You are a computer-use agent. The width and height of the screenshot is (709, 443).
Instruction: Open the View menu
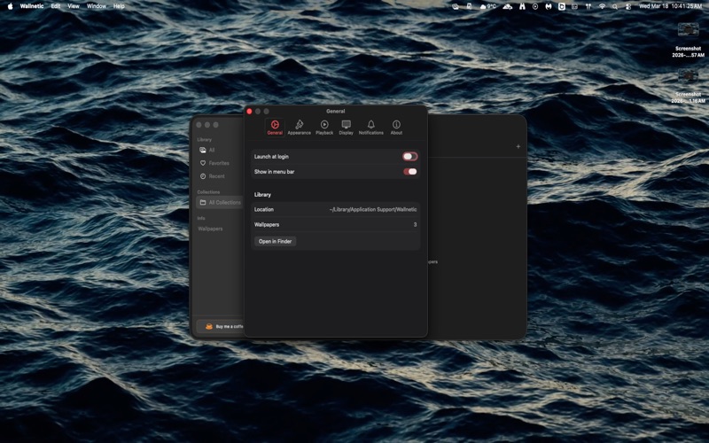click(74, 6)
